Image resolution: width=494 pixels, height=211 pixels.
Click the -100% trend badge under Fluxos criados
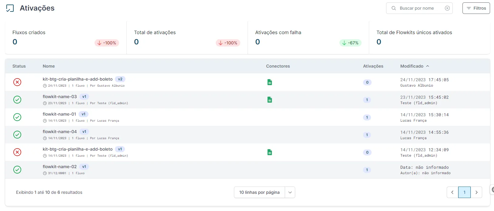coord(107,43)
